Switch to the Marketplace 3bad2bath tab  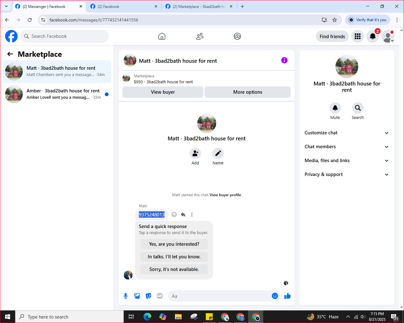point(199,6)
